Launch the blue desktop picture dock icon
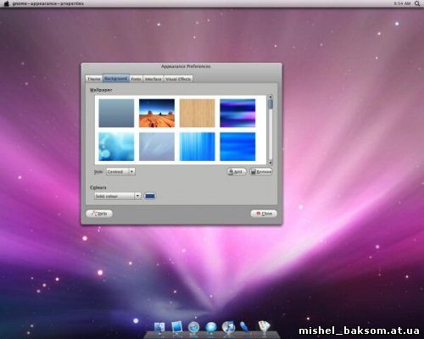Viewport: 424px width, 339px height. [177, 327]
